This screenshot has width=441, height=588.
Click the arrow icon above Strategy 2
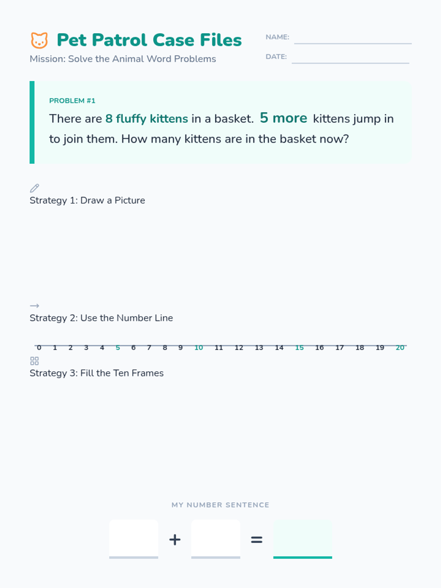pos(35,306)
